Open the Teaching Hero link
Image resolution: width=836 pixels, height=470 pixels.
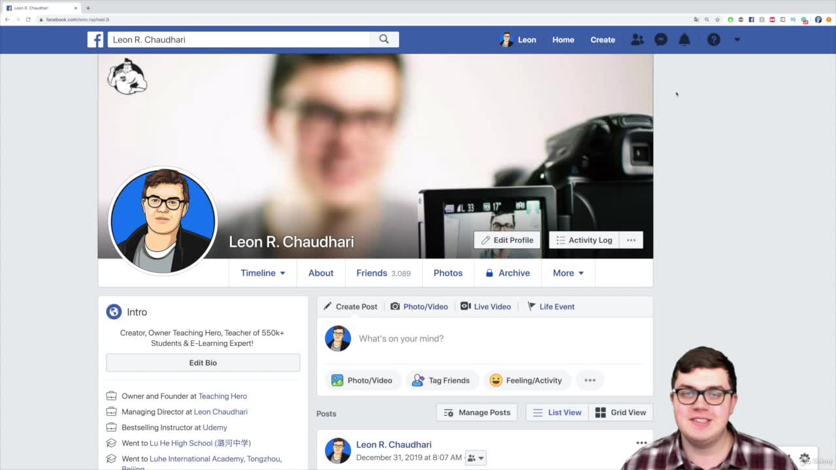coord(223,396)
